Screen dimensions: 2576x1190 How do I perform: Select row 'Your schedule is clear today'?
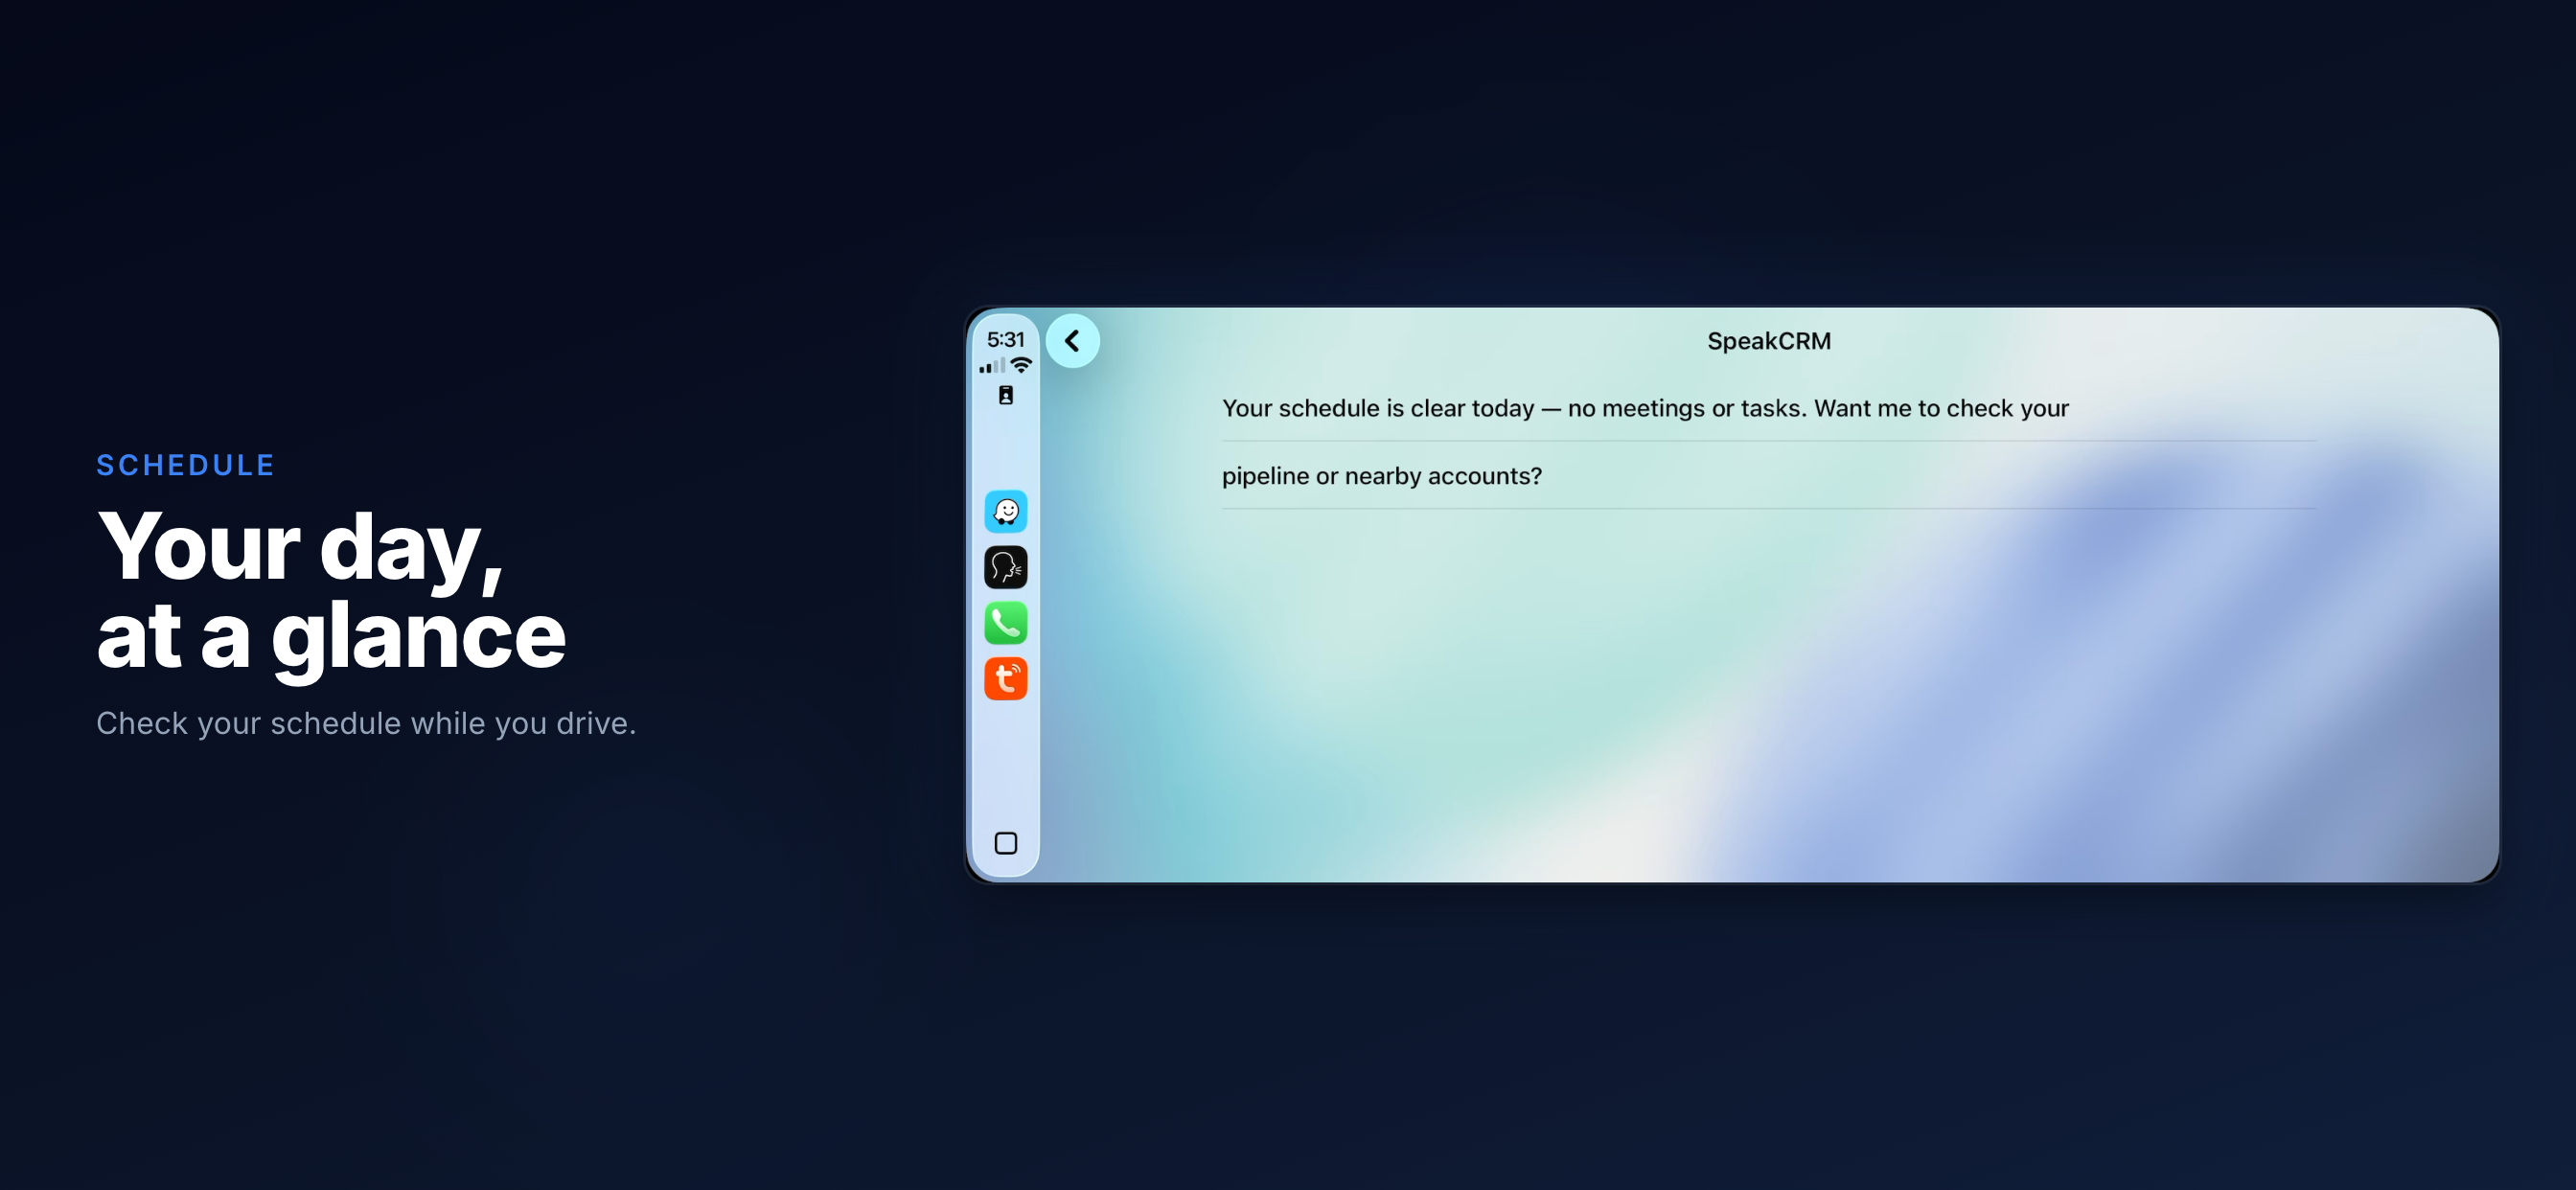point(1768,408)
